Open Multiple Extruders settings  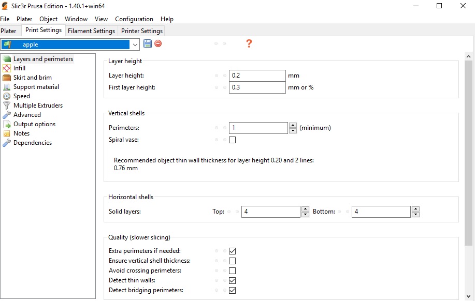(x=38, y=106)
